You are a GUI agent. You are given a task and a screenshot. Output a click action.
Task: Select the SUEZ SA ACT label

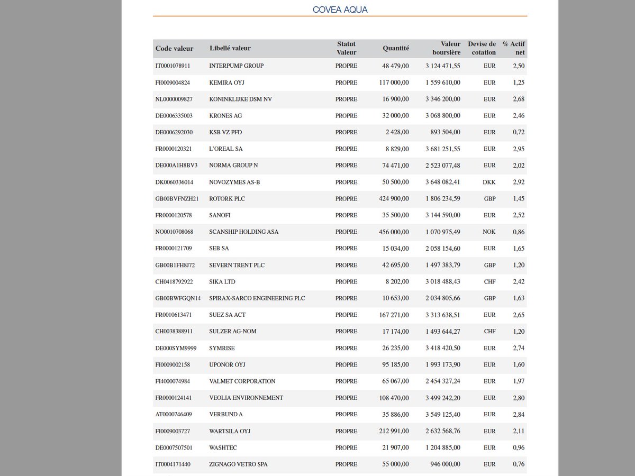(227, 315)
